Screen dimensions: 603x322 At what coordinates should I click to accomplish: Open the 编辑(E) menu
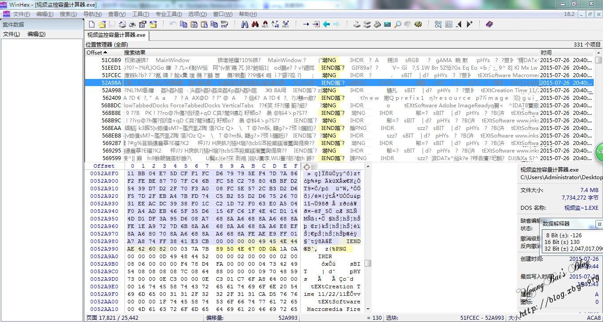pyautogui.click(x=45, y=14)
